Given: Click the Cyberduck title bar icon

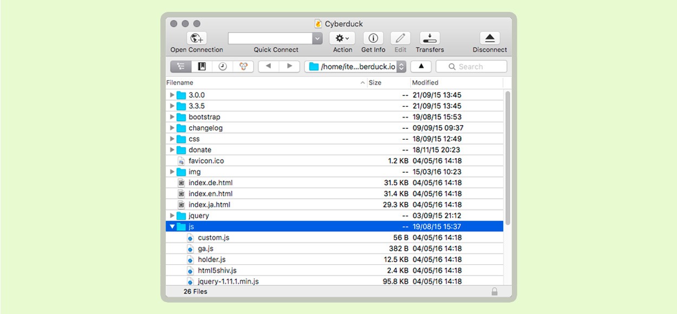Looking at the screenshot, I should click(x=318, y=24).
